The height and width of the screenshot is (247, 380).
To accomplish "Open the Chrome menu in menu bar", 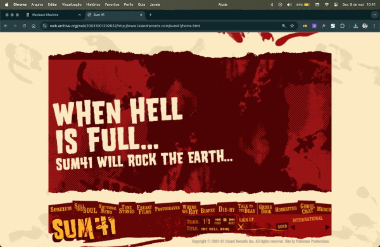I will point(20,4).
